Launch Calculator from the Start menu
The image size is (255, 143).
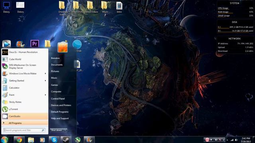point(25,88)
